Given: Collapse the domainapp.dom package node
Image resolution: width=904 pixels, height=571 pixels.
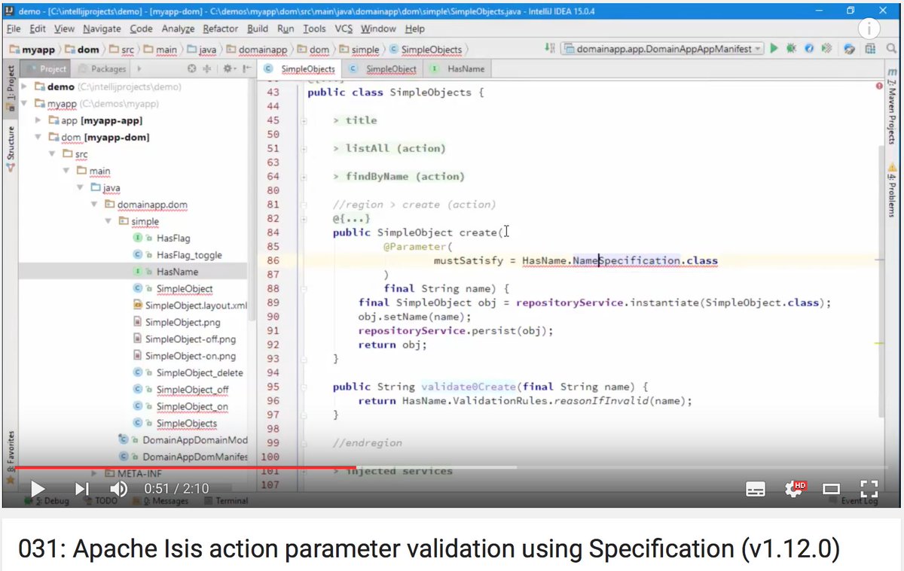Looking at the screenshot, I should pyautogui.click(x=94, y=204).
